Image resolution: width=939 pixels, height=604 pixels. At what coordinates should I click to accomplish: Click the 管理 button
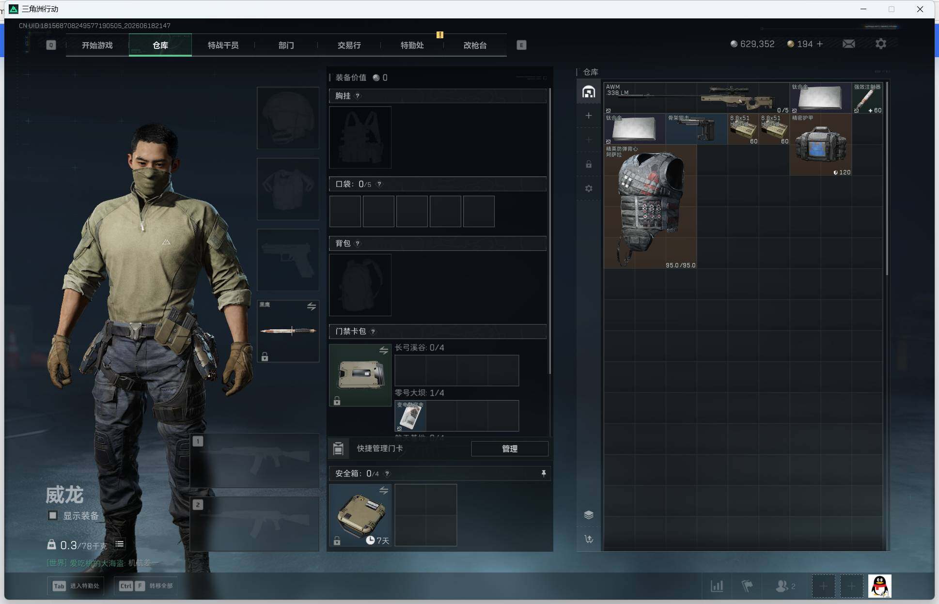click(510, 449)
